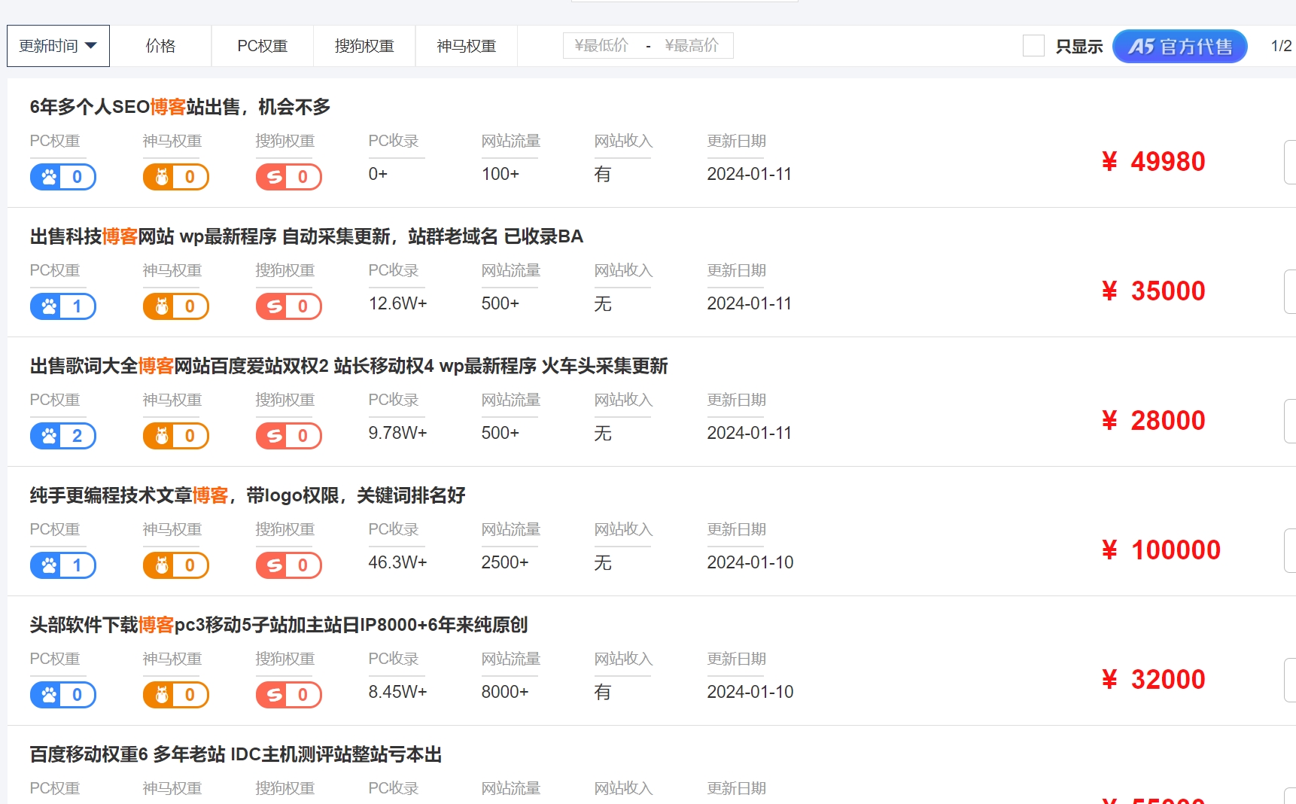Click the maximum price input field

click(x=693, y=46)
